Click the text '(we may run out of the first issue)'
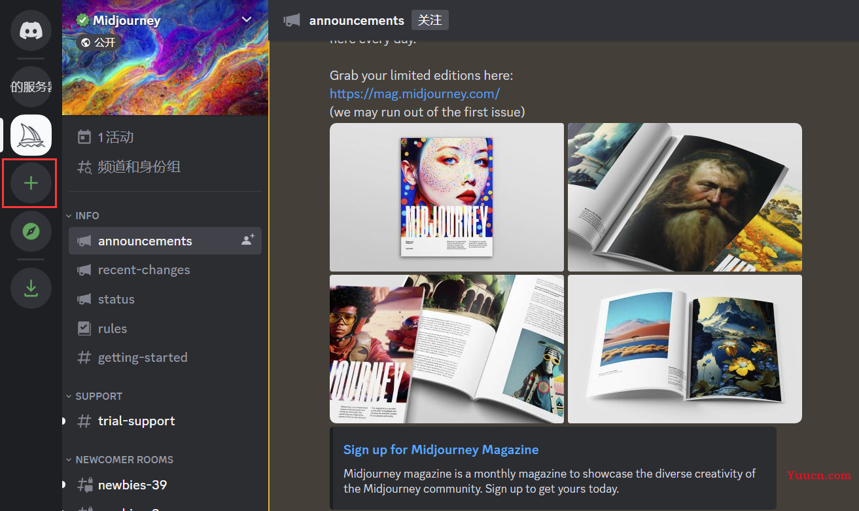Image resolution: width=859 pixels, height=511 pixels. [x=427, y=112]
